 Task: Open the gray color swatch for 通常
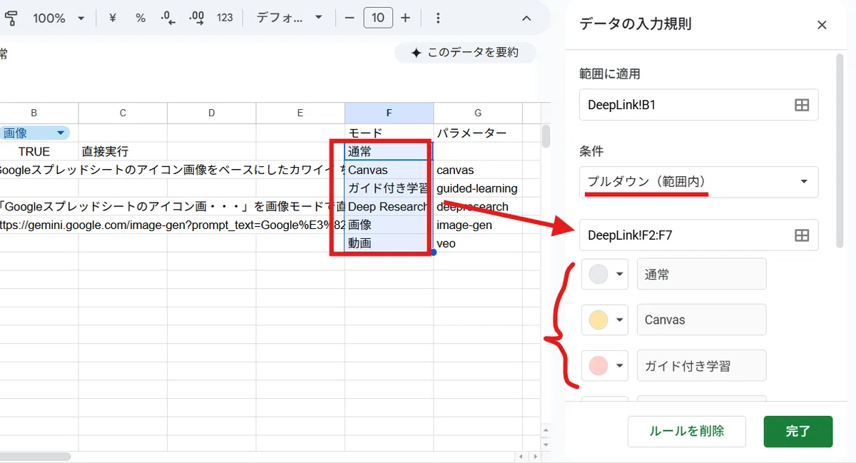[x=605, y=274]
